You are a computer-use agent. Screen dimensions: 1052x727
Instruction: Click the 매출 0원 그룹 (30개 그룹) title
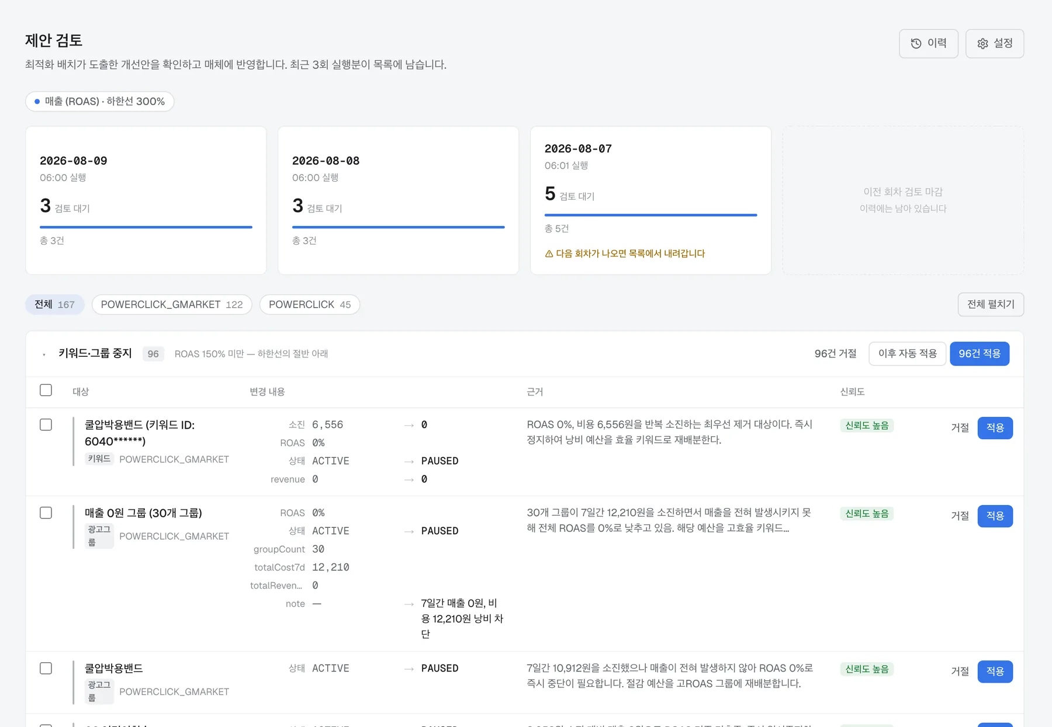tap(143, 513)
